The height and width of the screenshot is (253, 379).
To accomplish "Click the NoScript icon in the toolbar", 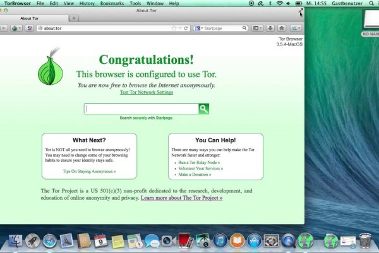I will coord(30,28).
